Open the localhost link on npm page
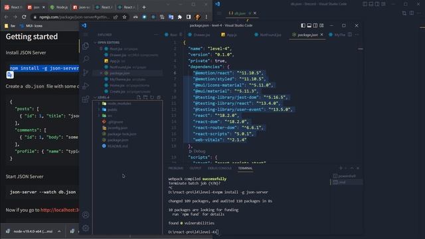Viewport: 425px width, 239px height. tap(60, 210)
